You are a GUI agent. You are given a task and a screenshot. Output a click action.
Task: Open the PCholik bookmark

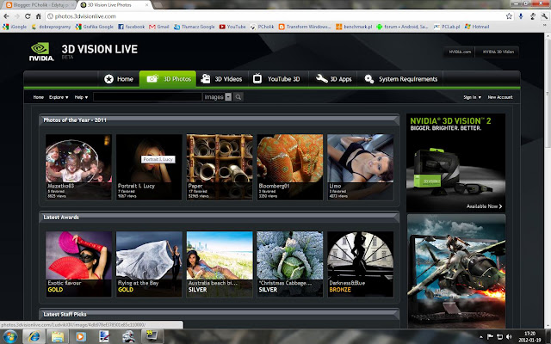[x=262, y=27]
